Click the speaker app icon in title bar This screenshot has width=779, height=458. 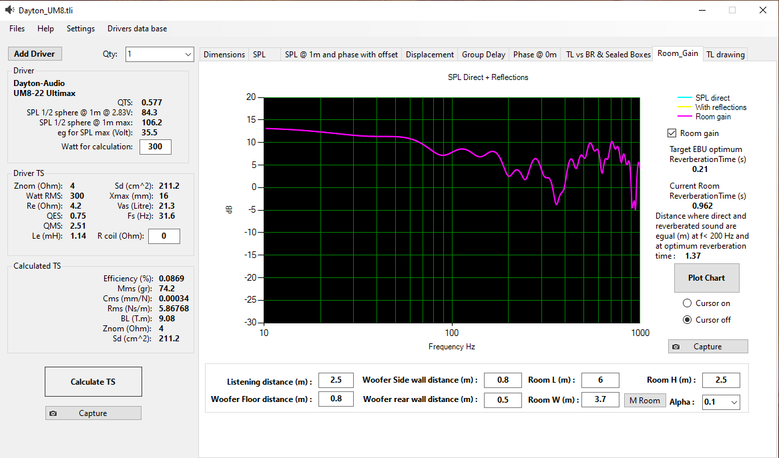9,10
